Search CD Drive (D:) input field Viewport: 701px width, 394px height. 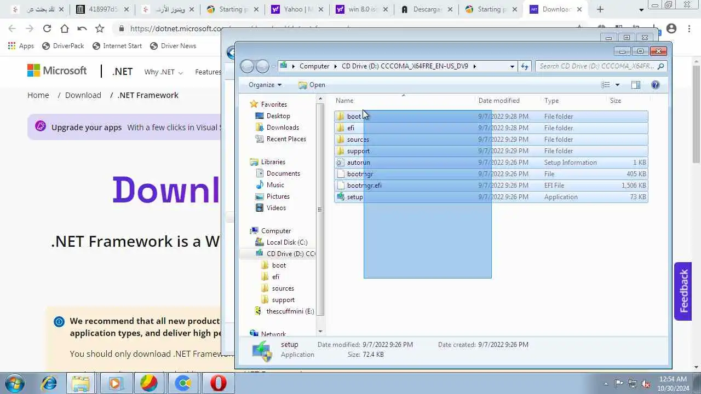(596, 66)
